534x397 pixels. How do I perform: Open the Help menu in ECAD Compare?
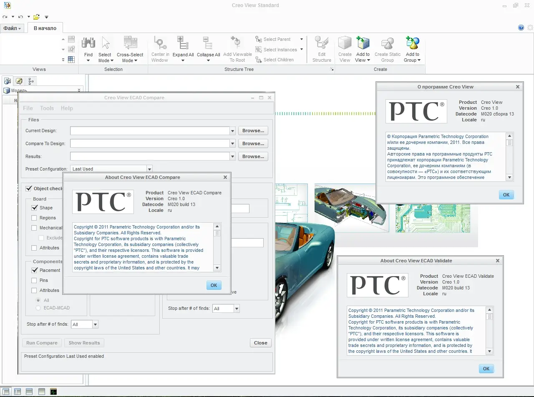[x=67, y=108]
